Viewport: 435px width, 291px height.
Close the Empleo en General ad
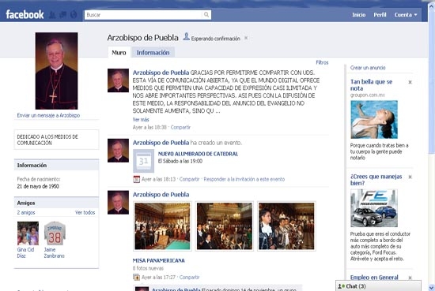410,278
